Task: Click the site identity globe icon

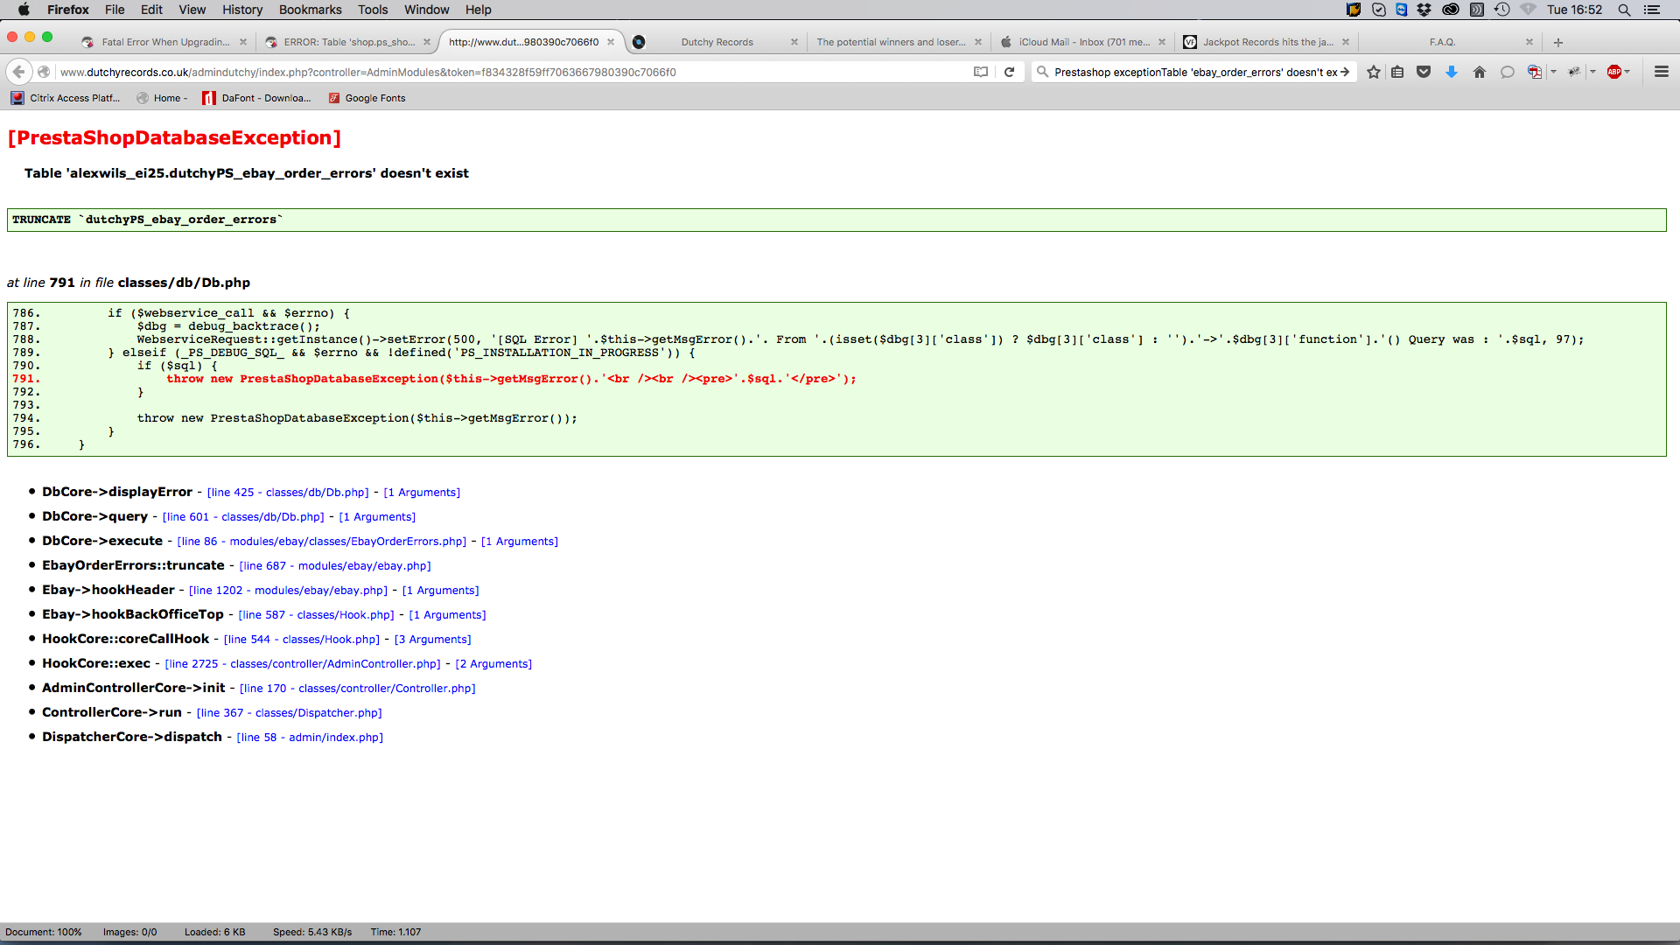Action: [x=44, y=72]
